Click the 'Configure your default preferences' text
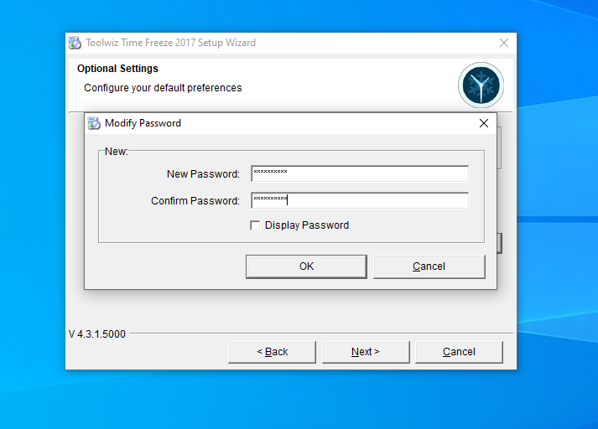 click(x=163, y=88)
